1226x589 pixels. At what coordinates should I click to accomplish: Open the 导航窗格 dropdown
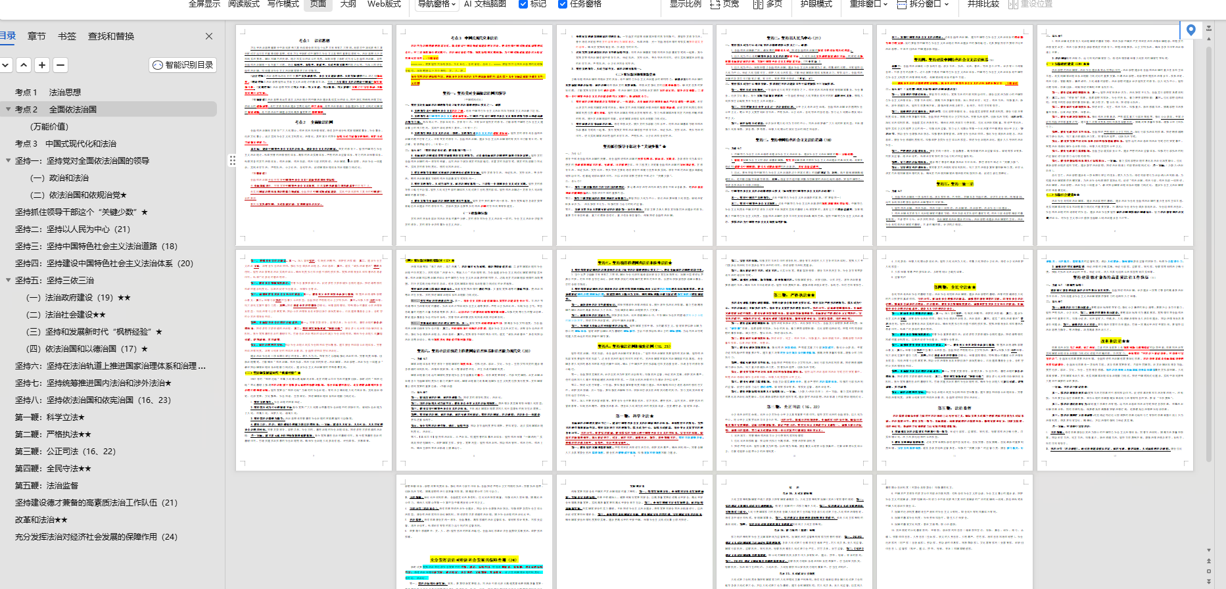click(436, 4)
